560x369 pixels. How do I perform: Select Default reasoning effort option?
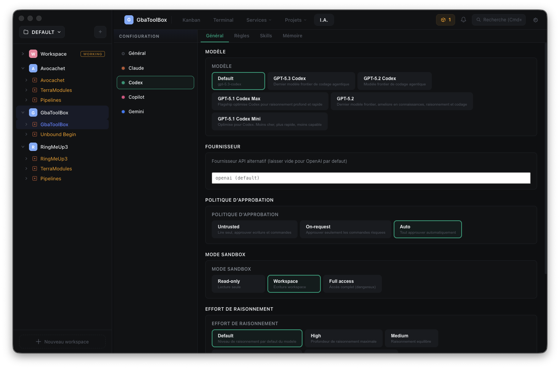coord(257,339)
